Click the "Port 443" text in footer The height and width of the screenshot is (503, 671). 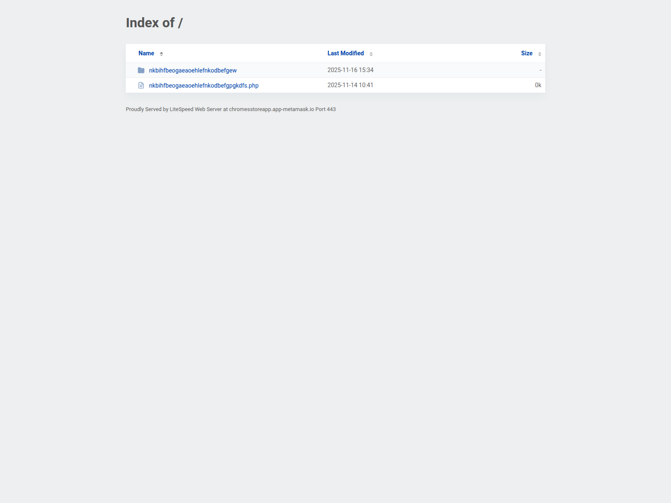pyautogui.click(x=325, y=109)
